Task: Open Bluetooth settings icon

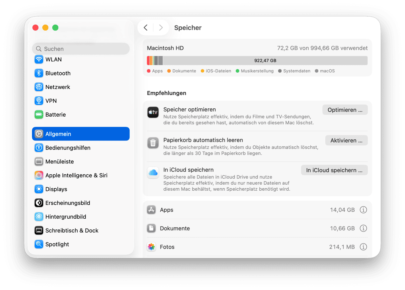Action: (x=39, y=73)
